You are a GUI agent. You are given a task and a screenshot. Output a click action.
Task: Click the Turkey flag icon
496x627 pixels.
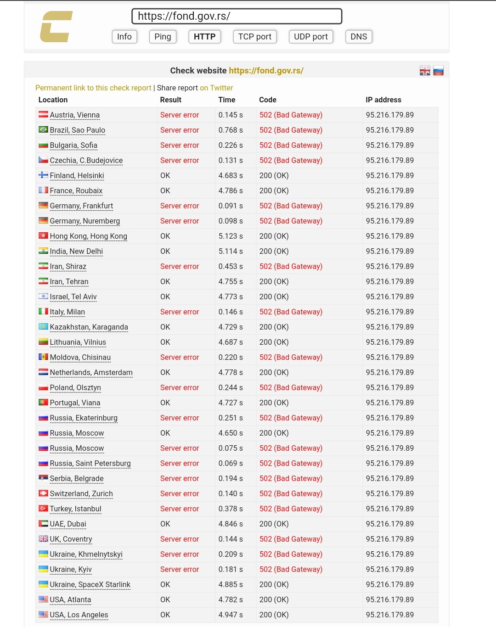pyautogui.click(x=43, y=508)
